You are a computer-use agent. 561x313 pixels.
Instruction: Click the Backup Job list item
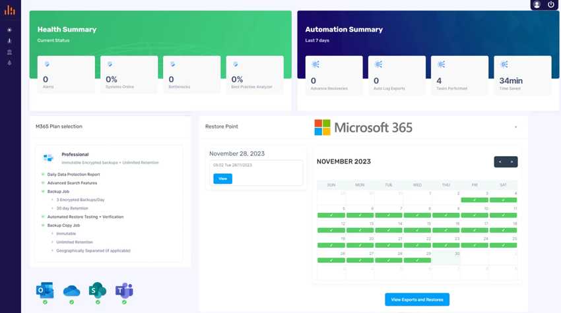[58, 192]
